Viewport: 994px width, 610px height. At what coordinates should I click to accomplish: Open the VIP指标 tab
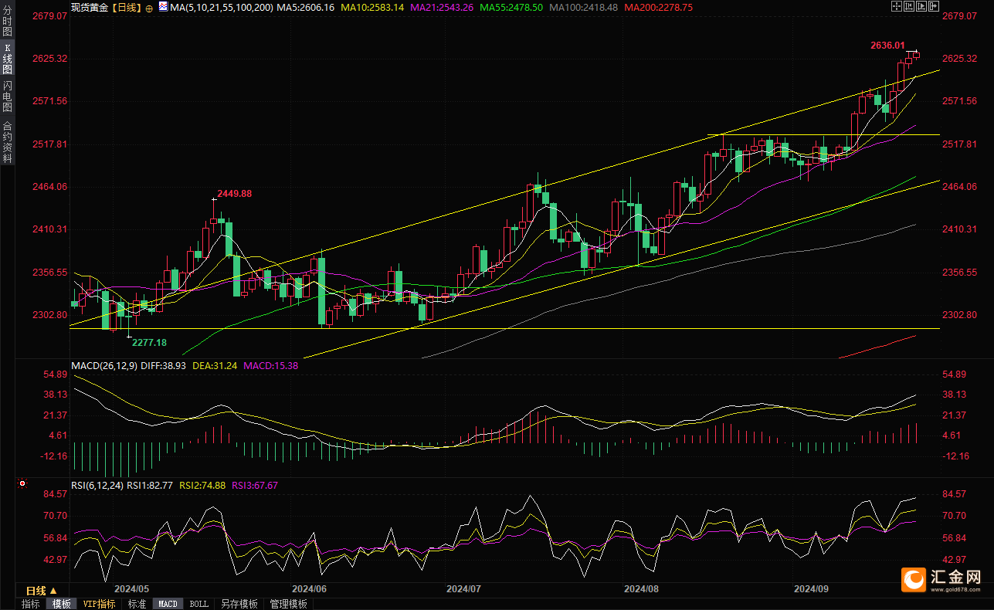99,604
